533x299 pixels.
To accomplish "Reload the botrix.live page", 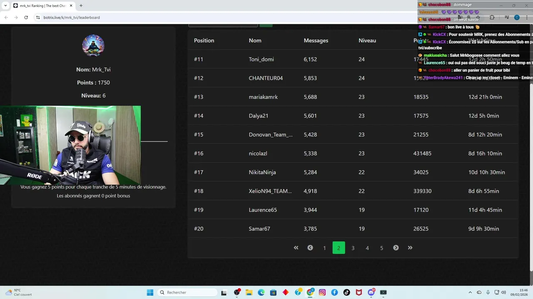I will 26,17.
